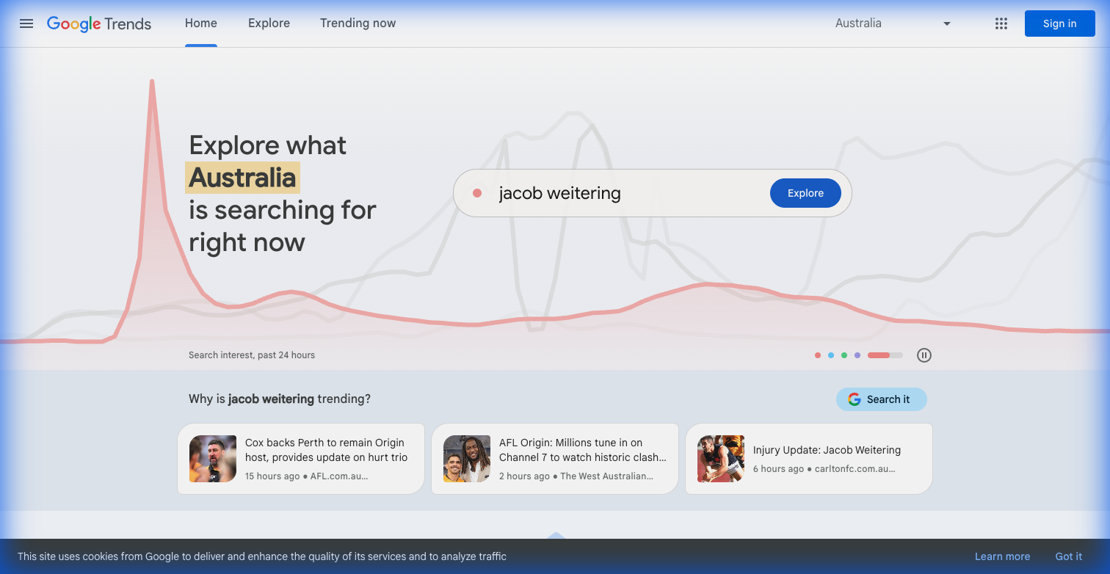The height and width of the screenshot is (574, 1110).
Task: Select the blue carousel dot indicator
Action: 831,355
